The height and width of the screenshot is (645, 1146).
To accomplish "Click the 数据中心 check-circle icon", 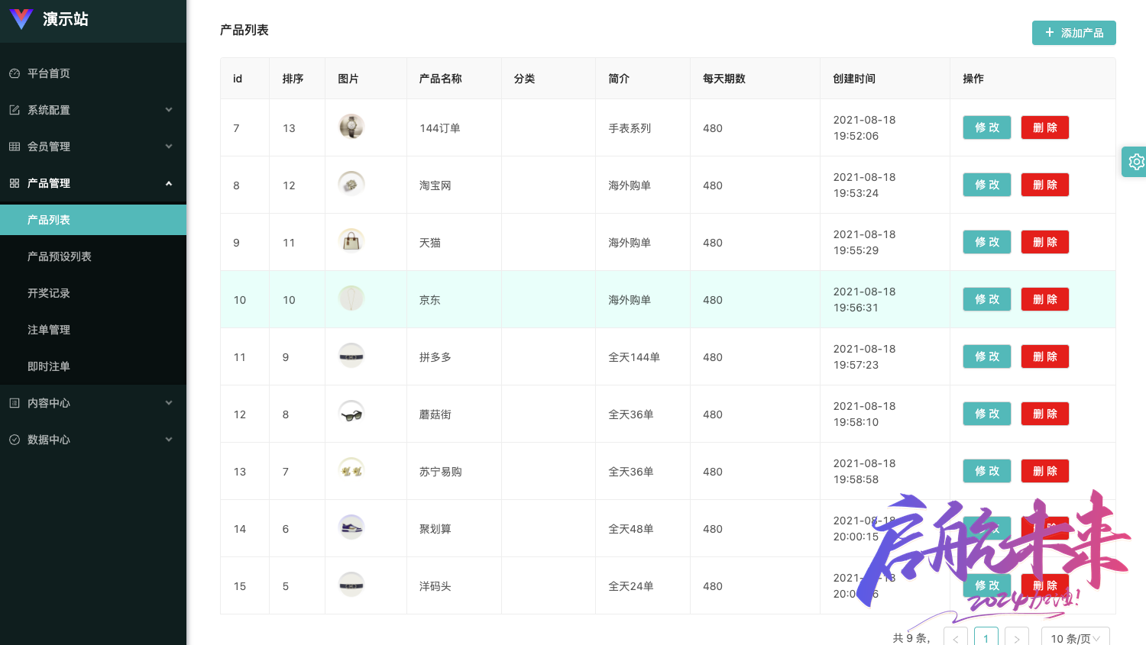I will click(15, 440).
